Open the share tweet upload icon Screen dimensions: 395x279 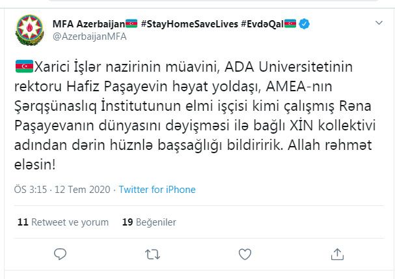(337, 254)
